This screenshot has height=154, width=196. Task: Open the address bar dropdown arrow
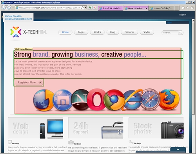tap(85, 7)
